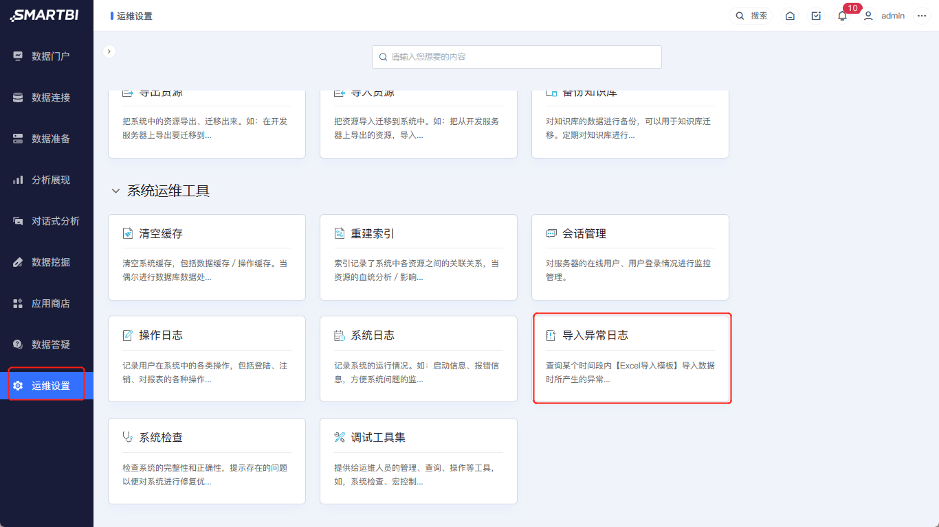Screen dimensions: 939x527
Task: Click the 搜索 button in top bar
Action: pos(751,16)
